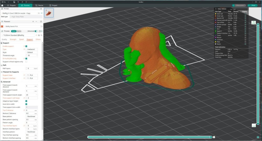The height and width of the screenshot is (141, 262).
Task: Open Bed type High Temp Plate dropdown
Action: pyautogui.click(x=26, y=17)
